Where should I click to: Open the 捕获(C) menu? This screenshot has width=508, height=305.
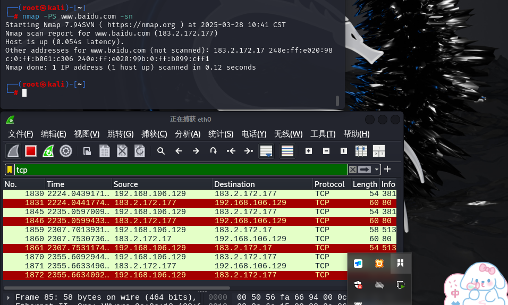pyautogui.click(x=154, y=134)
